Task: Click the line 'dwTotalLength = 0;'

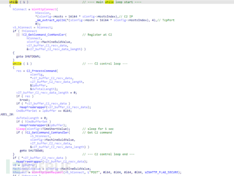Action: (x=32, y=118)
